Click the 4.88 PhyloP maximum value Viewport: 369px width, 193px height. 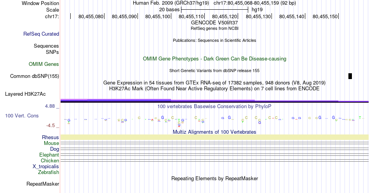50,106
